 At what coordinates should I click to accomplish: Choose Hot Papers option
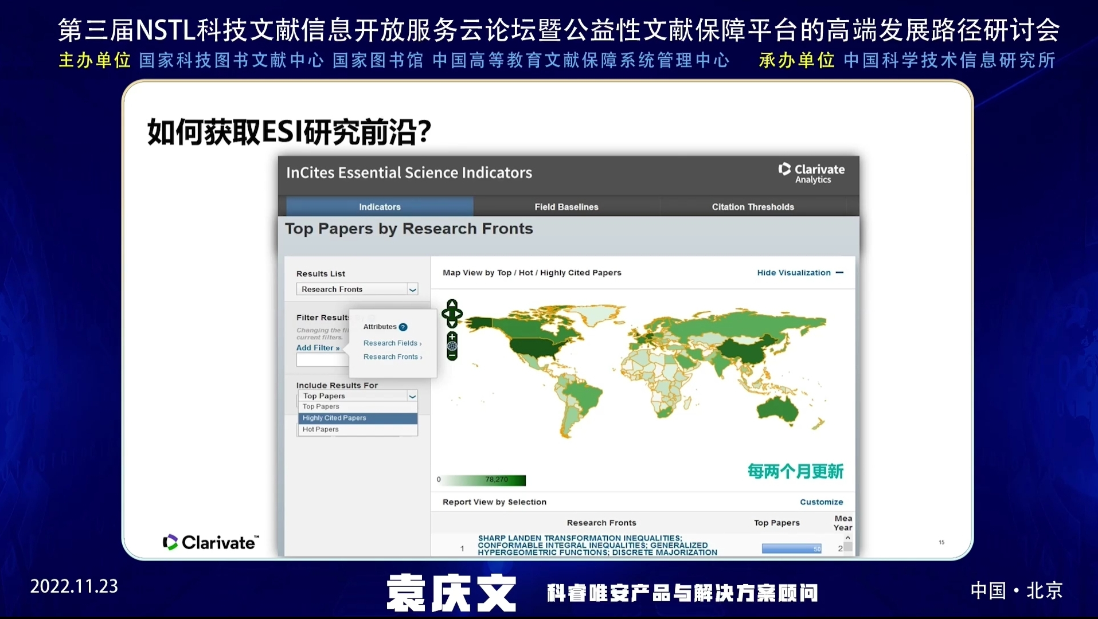[x=357, y=429]
